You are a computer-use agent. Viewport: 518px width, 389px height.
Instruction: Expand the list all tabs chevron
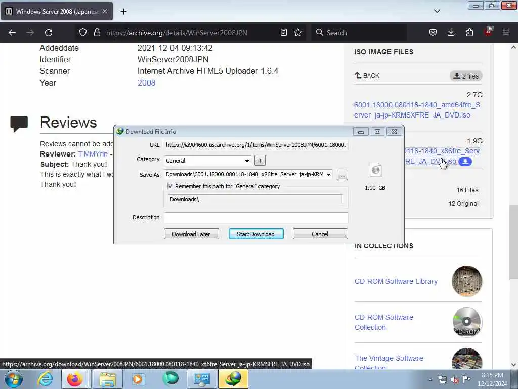[437, 11]
